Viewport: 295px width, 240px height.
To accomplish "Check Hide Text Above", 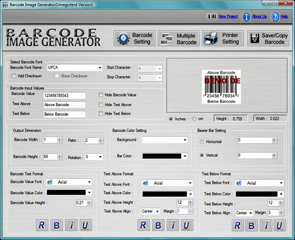I will coord(101,105).
